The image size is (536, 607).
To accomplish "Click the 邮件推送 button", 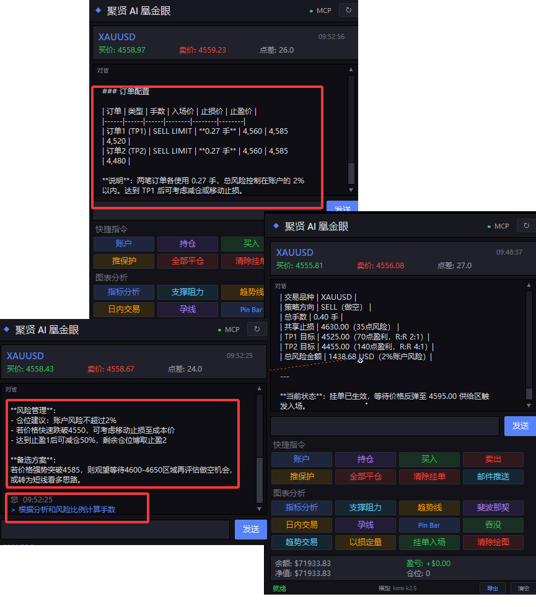I will (493, 476).
